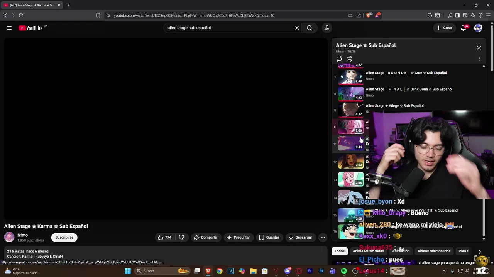Open Brave Wallet icon

click(465, 15)
